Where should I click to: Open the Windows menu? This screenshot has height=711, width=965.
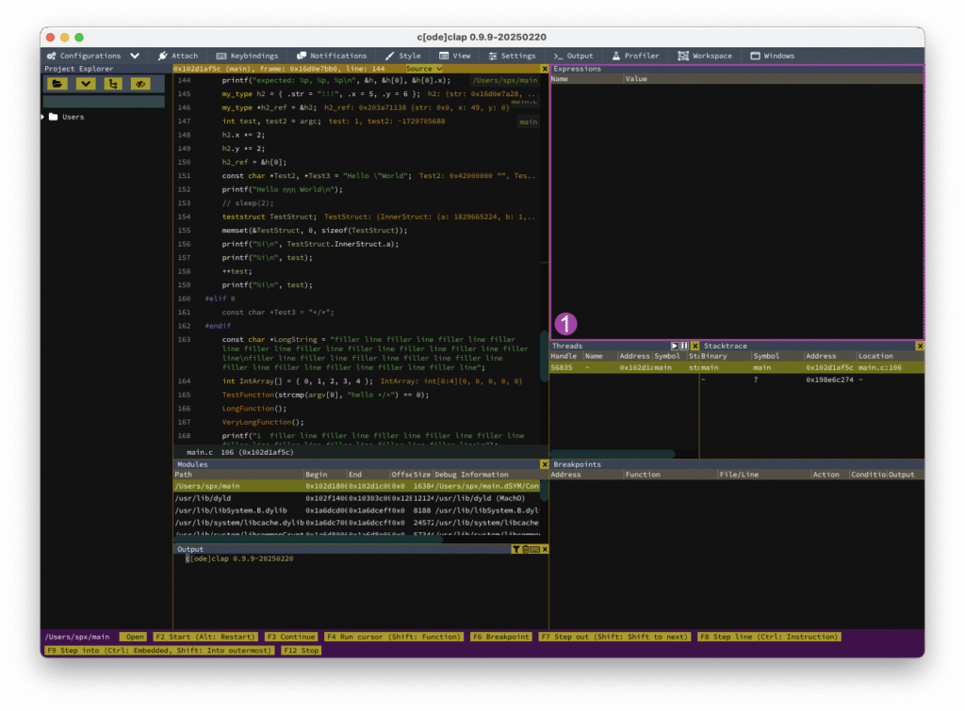point(773,56)
